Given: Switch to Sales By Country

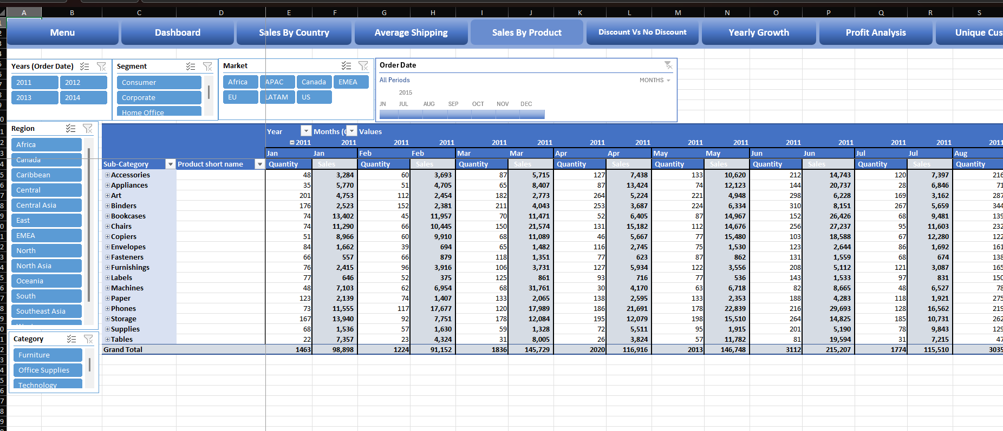Looking at the screenshot, I should 294,32.
